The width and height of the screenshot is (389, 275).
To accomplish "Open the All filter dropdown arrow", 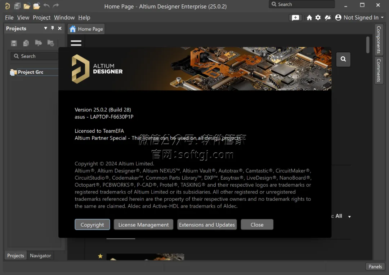I will (x=349, y=217).
